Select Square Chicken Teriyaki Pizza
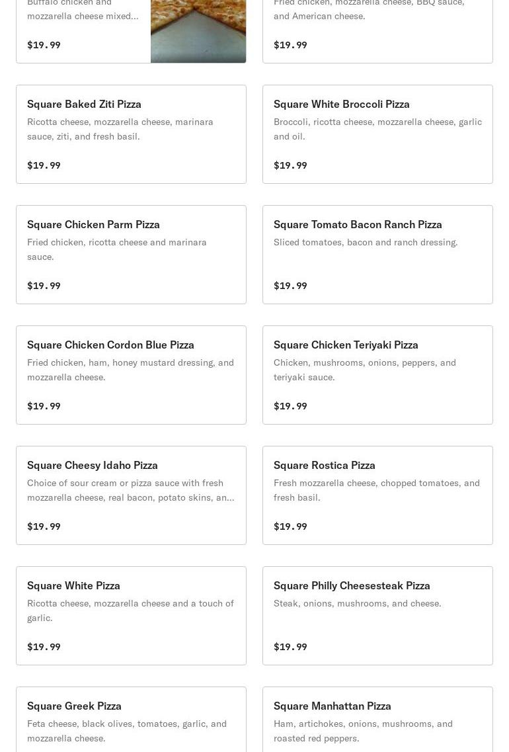Image resolution: width=509 pixels, height=752 pixels. click(x=346, y=345)
